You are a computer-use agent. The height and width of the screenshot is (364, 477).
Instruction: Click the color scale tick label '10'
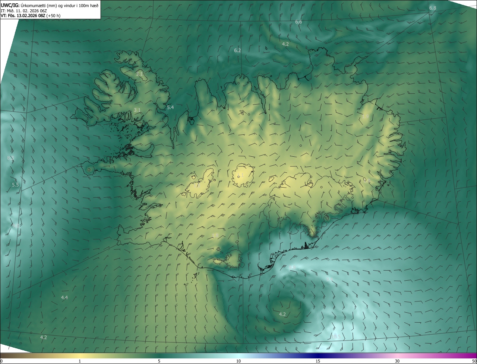point(238,361)
